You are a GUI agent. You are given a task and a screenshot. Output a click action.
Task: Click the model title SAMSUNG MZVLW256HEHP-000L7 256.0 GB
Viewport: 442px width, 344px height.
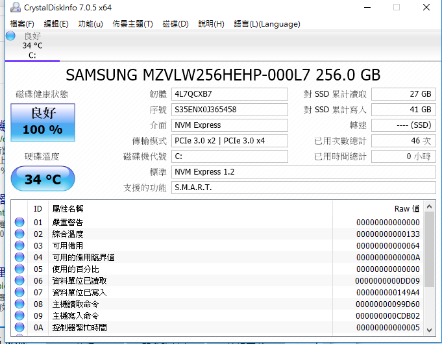223,75
